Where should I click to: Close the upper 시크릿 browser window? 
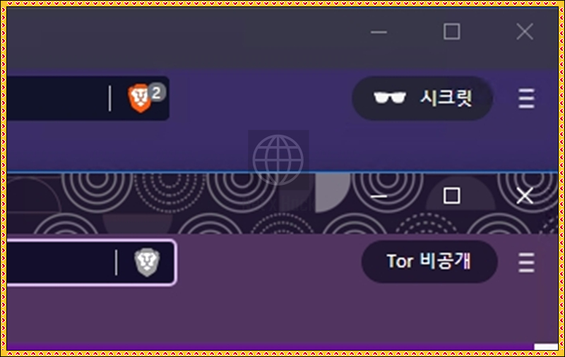tap(525, 32)
